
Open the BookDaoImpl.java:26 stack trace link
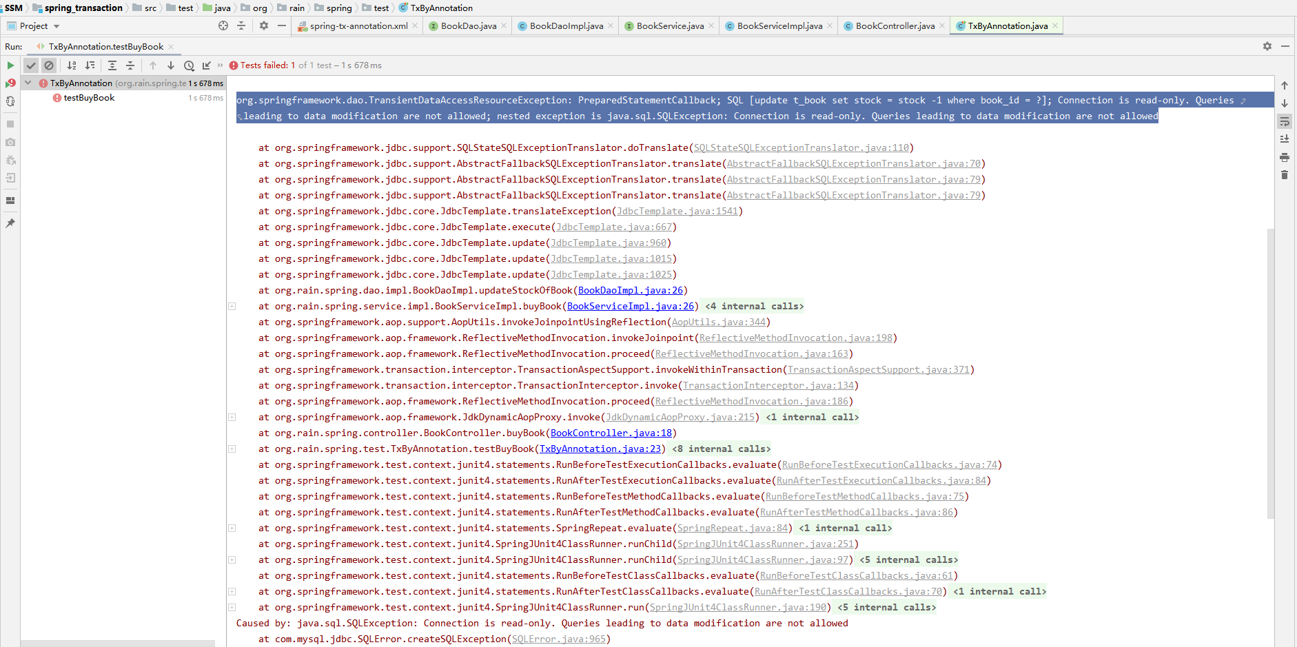pyautogui.click(x=631, y=291)
